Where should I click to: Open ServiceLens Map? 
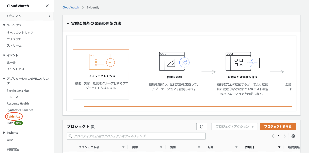point(18,91)
